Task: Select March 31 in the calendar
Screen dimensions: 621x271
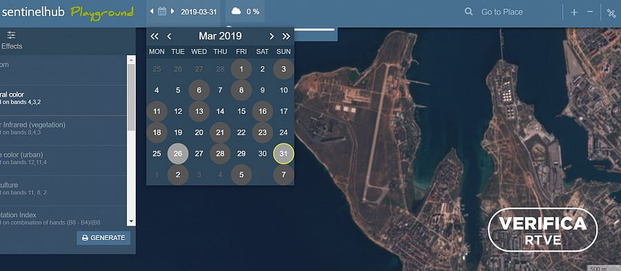Action: (x=284, y=154)
